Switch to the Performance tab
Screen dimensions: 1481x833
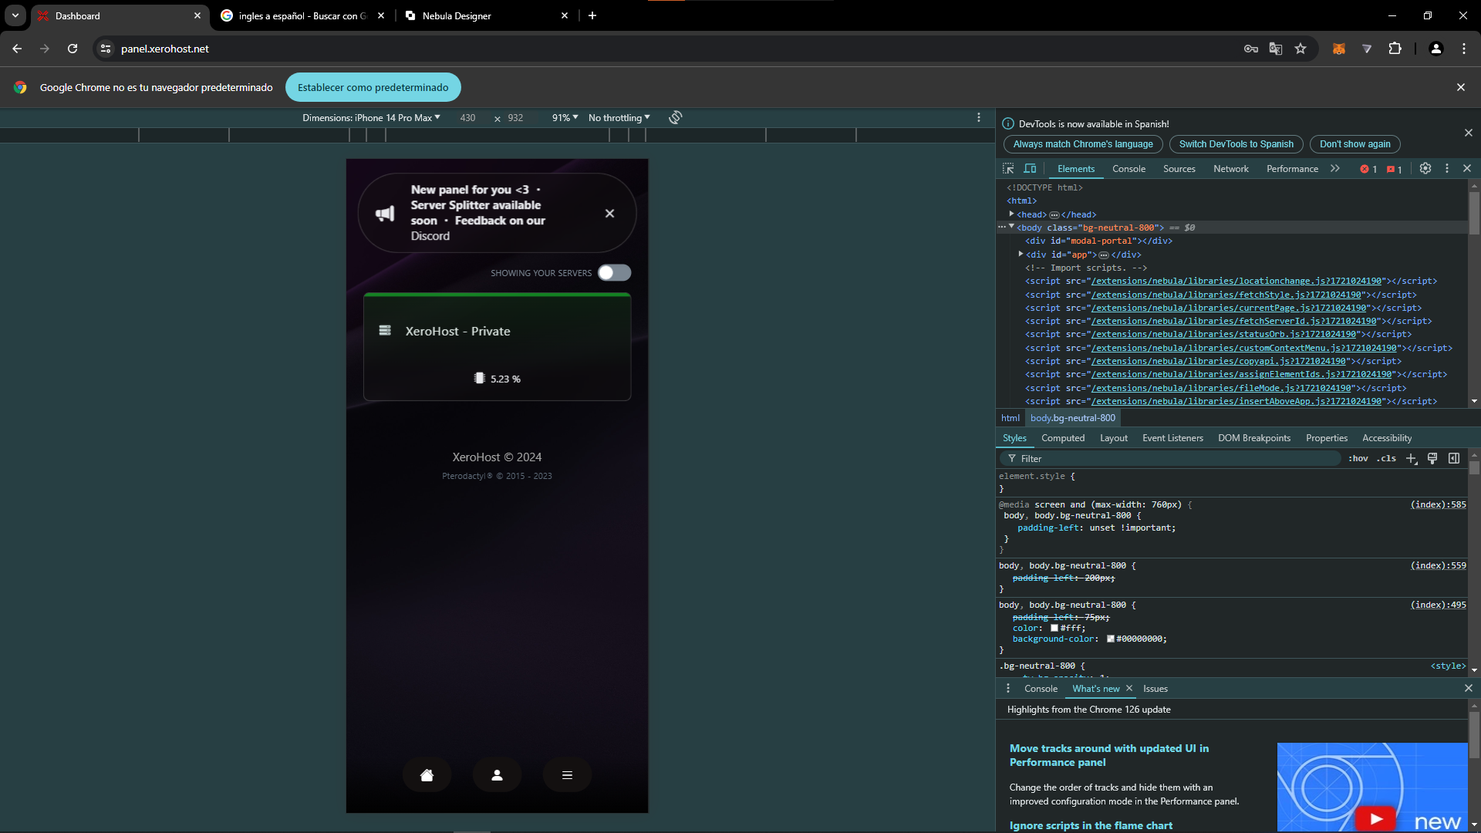[1292, 169]
